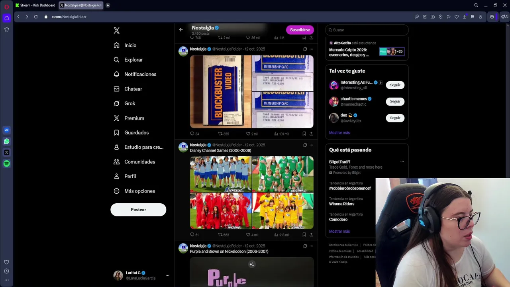Screen dimensions: 510x287
Task: Click the Suscribirse button
Action: coord(300,30)
